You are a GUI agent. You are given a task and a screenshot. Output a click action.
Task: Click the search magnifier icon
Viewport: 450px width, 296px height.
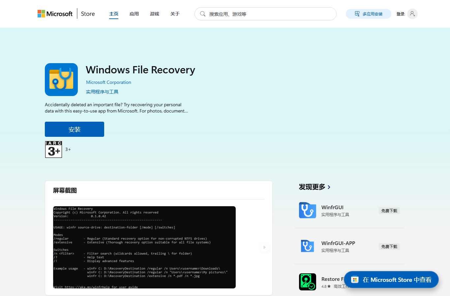coord(203,14)
